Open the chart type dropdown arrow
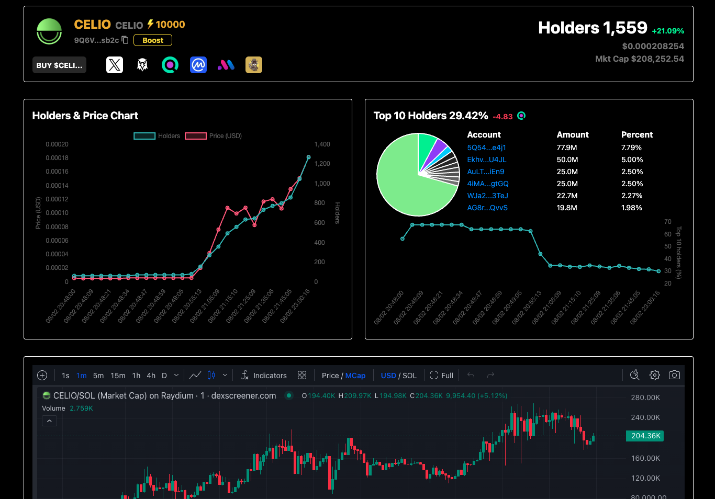Screen dimensions: 715x499 (225, 375)
